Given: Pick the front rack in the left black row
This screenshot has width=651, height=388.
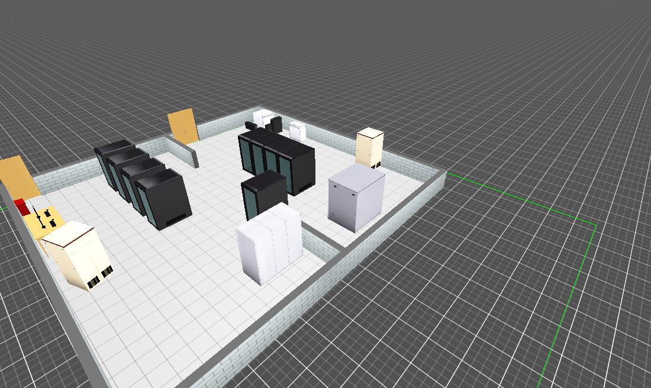Looking at the screenshot, I should pos(163,198).
